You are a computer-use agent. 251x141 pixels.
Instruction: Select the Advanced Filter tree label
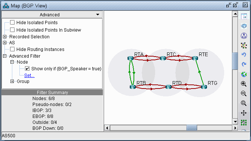click(x=25, y=56)
